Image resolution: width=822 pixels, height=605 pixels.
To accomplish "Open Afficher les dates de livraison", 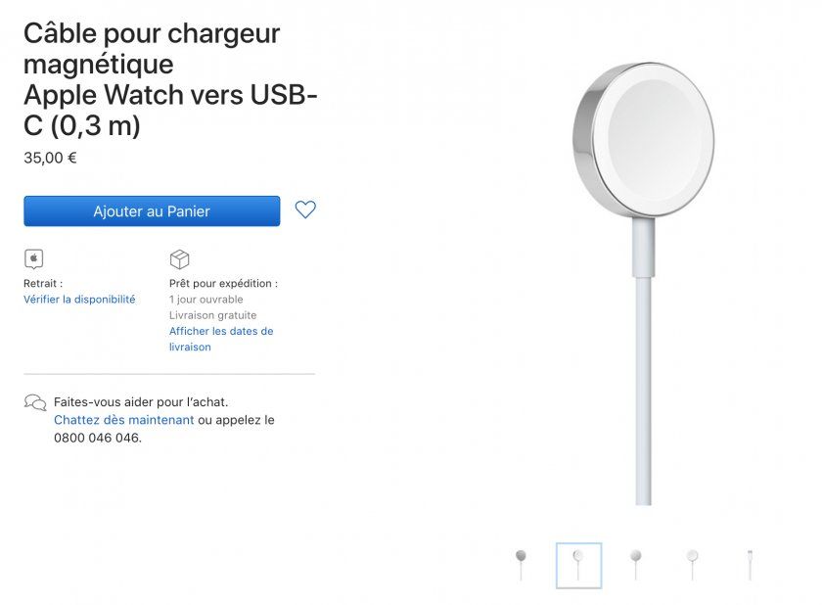I will (x=219, y=338).
